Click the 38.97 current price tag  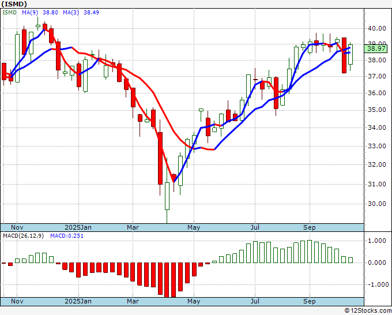coord(376,48)
